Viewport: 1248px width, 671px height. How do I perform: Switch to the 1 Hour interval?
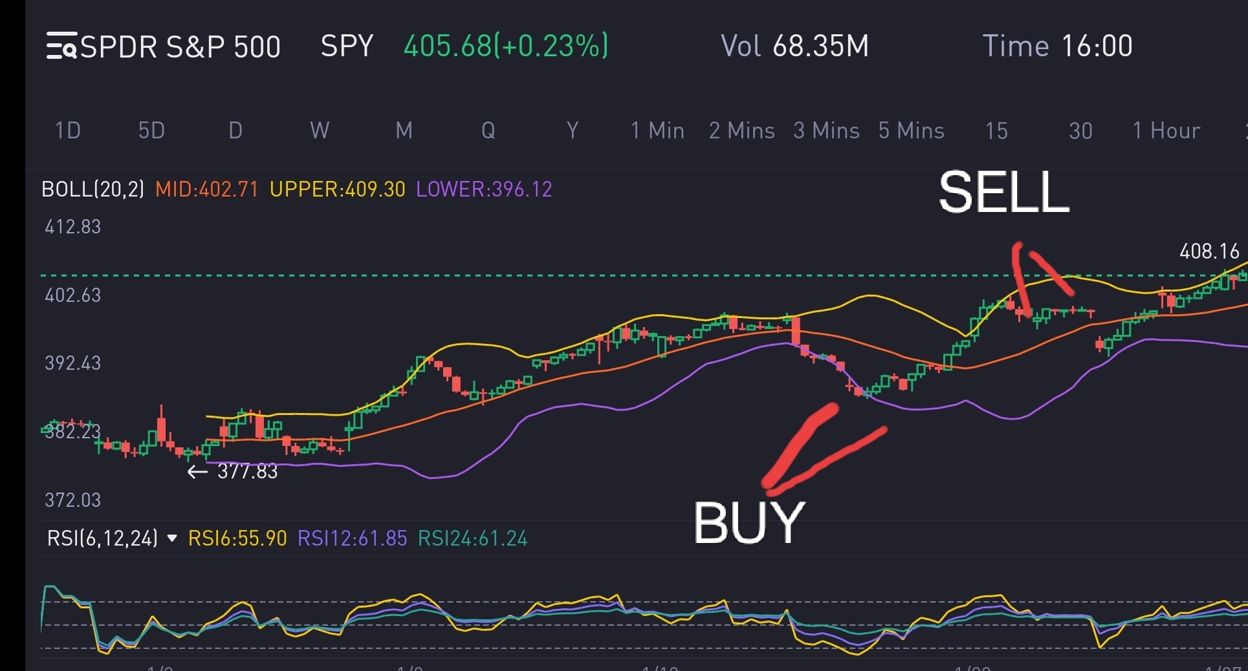1166,131
